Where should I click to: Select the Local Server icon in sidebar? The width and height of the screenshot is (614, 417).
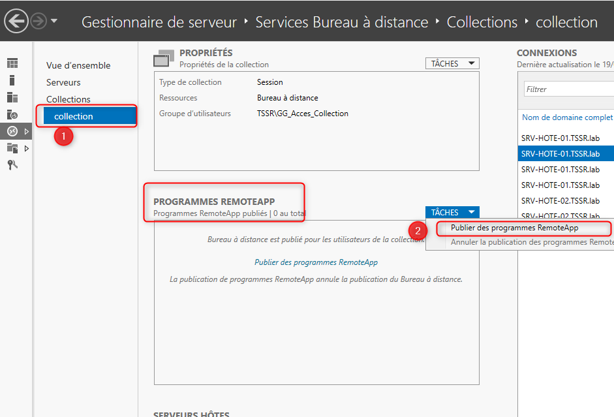click(12, 80)
